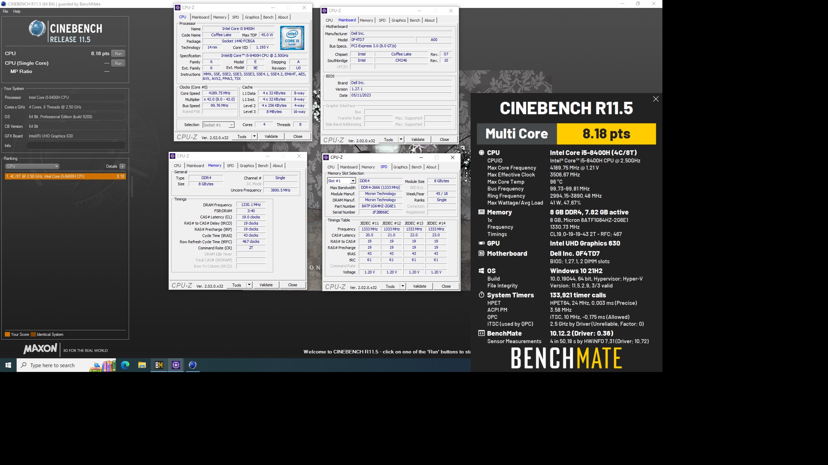This screenshot has height=465, width=828.
Task: Open the Ranking CPU dropdown
Action: pyautogui.click(x=32, y=166)
